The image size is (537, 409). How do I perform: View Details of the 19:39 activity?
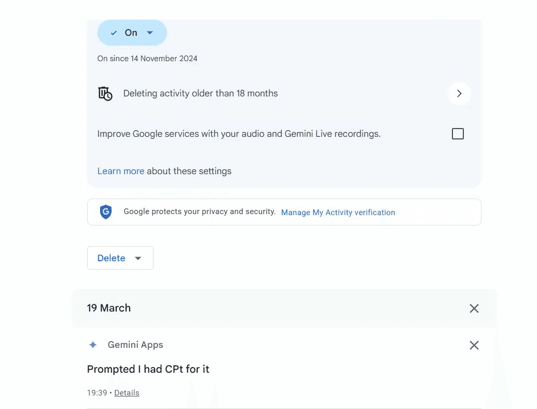pos(127,393)
